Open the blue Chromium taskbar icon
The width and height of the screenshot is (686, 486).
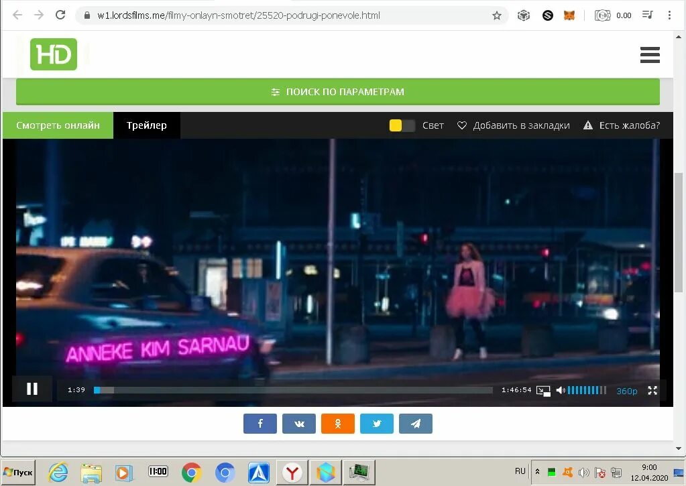click(225, 473)
